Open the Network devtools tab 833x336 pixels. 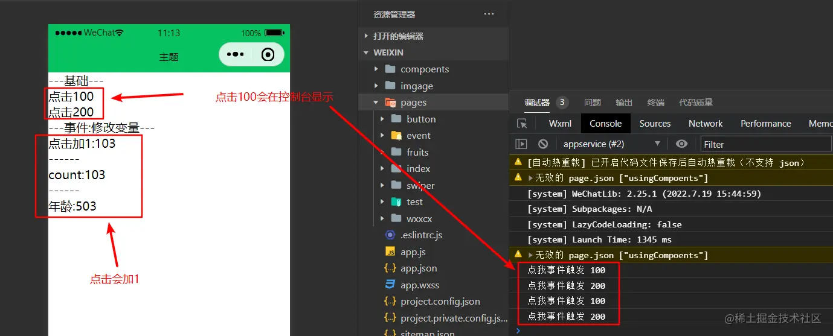coord(706,124)
